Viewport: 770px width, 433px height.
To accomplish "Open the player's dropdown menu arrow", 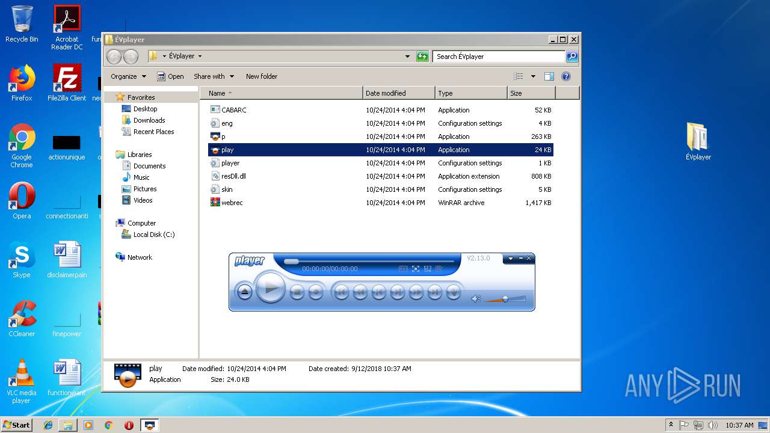I will [x=511, y=259].
